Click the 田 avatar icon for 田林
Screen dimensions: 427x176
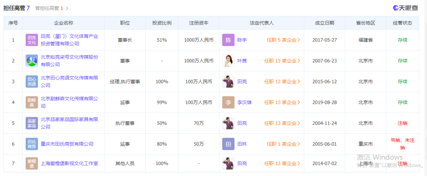tap(228, 144)
